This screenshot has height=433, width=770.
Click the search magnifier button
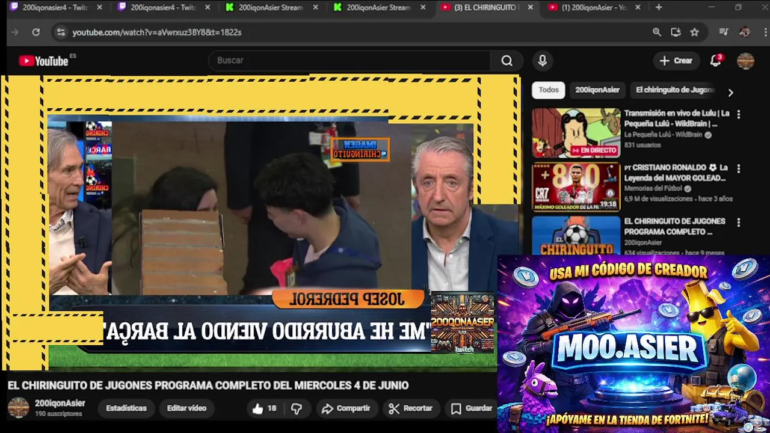tap(507, 60)
